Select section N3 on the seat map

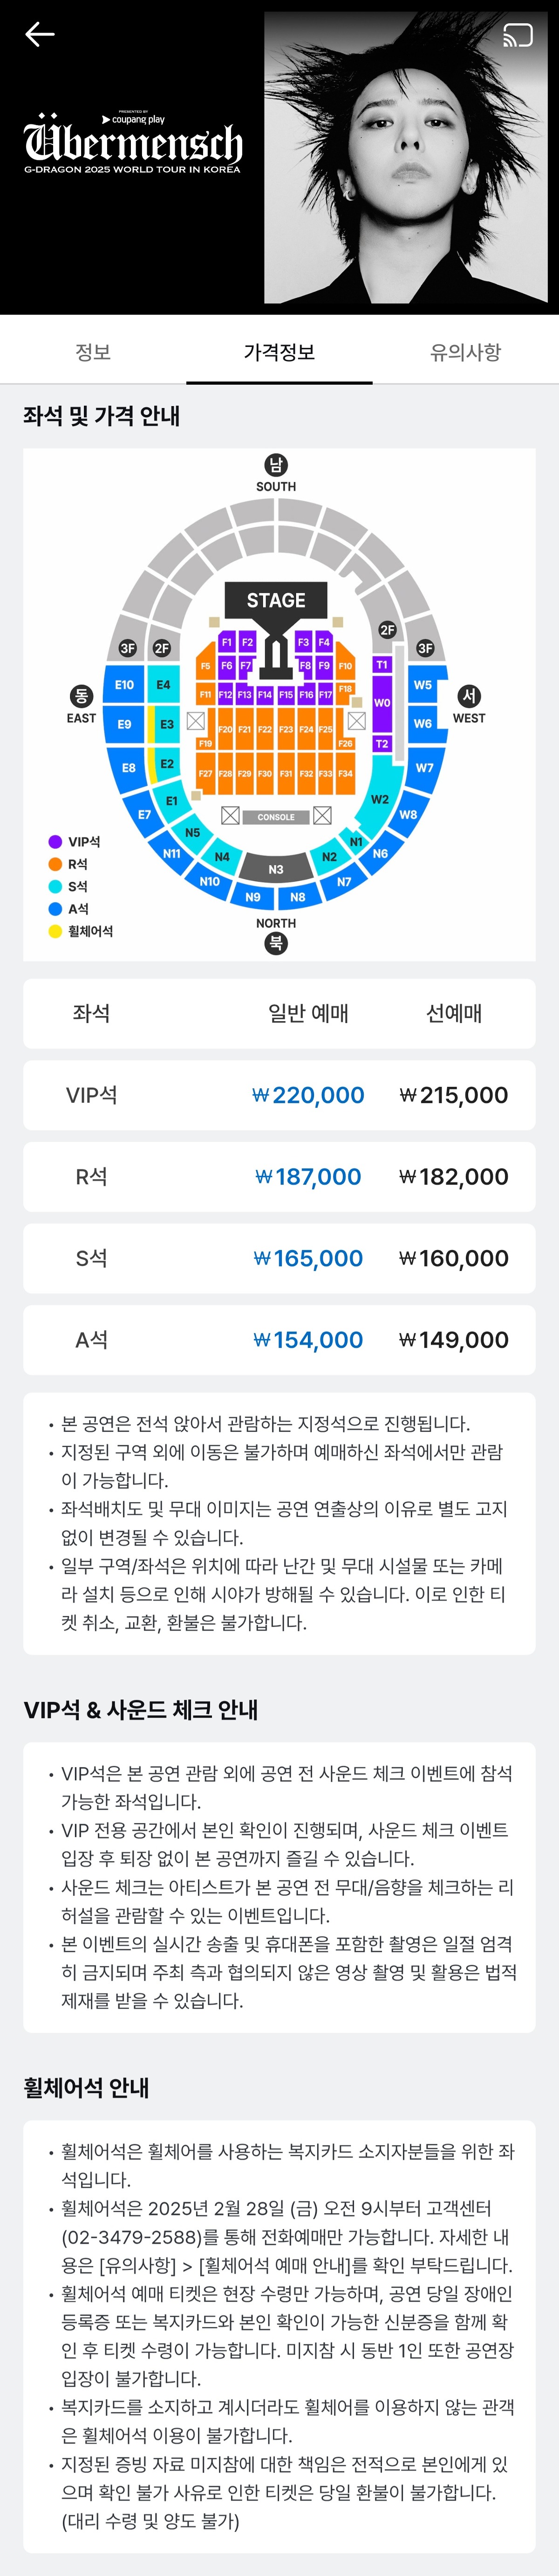click(x=276, y=869)
